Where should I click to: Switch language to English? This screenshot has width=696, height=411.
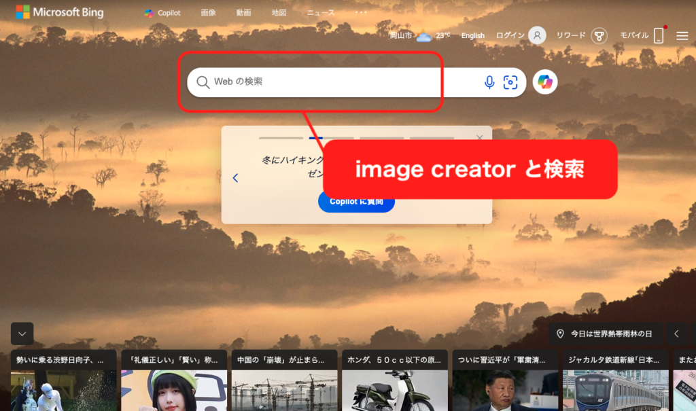click(472, 36)
